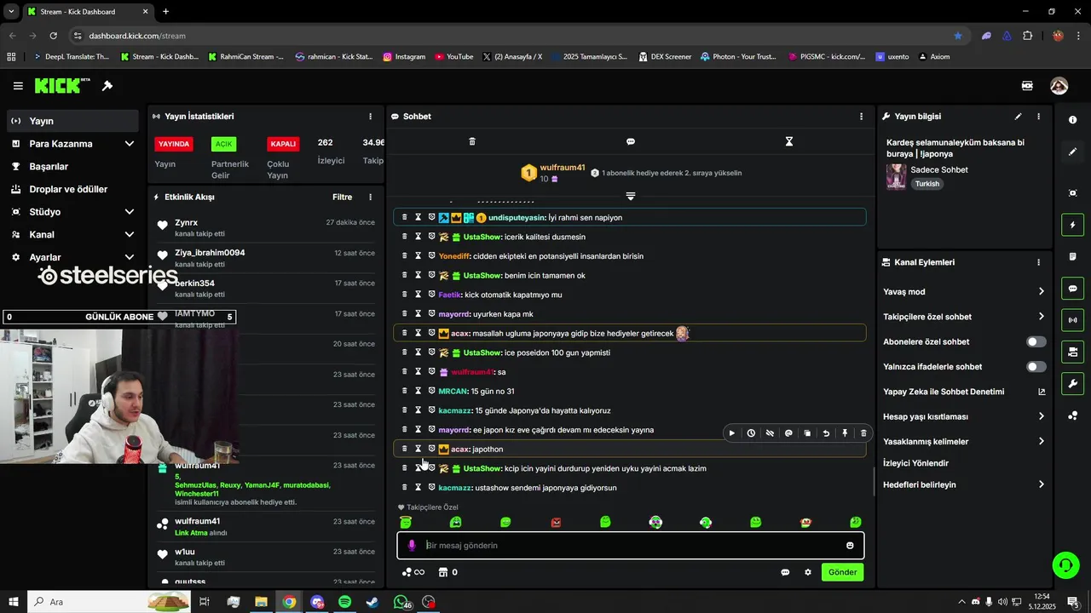This screenshot has height=613, width=1091.
Task: Select Başarılar in left sidebar
Action: (x=72, y=167)
